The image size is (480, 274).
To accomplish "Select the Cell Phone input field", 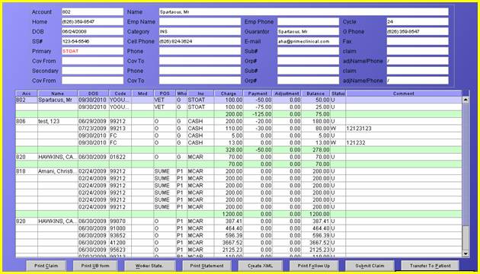I will point(200,41).
